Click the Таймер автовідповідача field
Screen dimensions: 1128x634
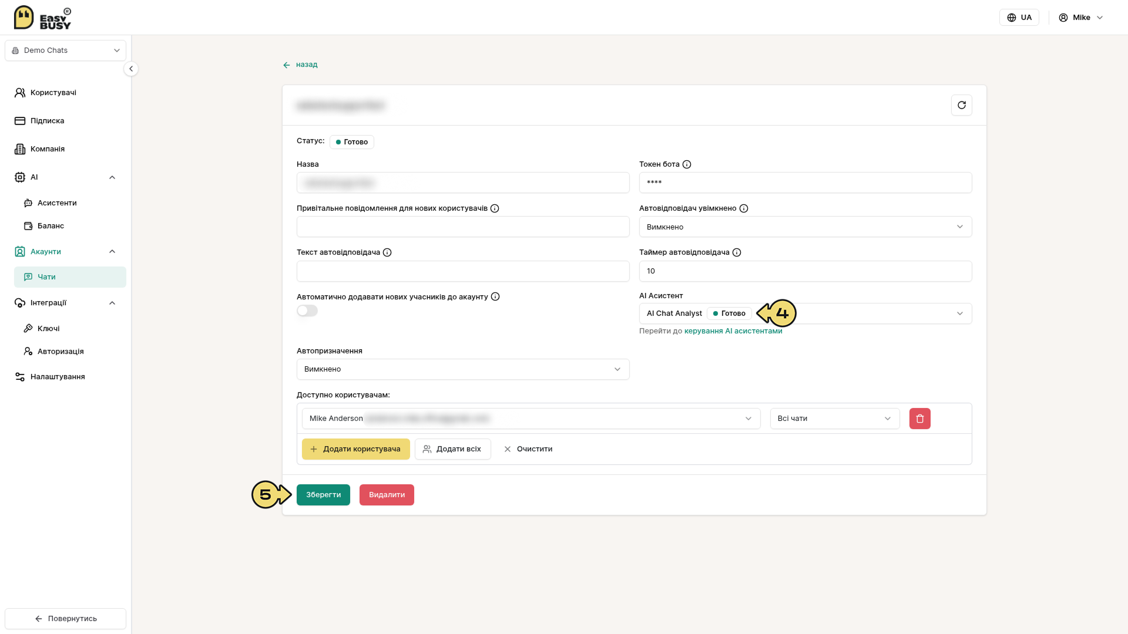805,271
